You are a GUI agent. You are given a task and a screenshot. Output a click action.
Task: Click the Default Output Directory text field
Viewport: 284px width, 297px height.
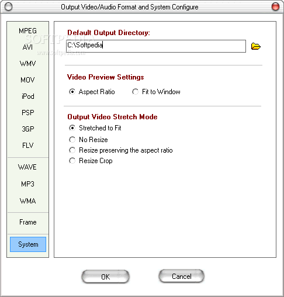(x=156, y=46)
